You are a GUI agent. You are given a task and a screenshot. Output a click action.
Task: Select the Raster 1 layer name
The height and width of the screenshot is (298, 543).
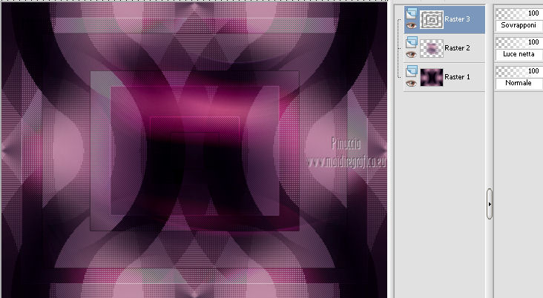click(x=457, y=77)
